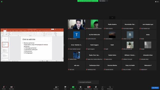
Task: Click the PowerPoint Save icon
Action: 2,29
